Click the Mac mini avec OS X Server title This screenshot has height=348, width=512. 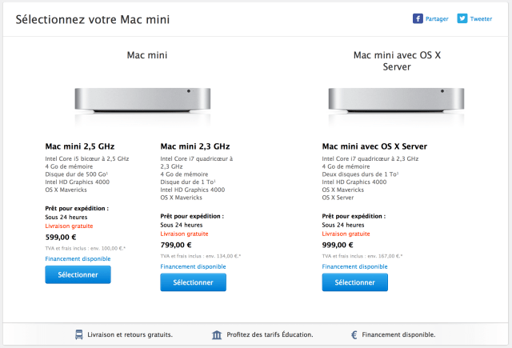[x=374, y=146]
